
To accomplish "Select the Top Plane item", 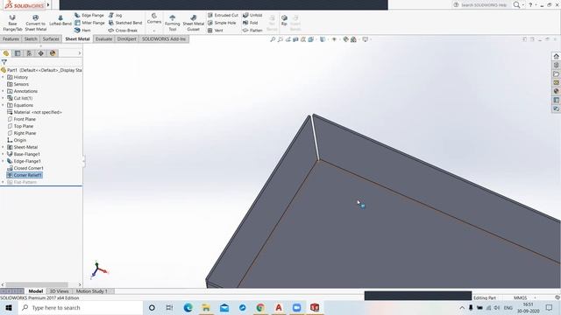I will click(x=20, y=126).
